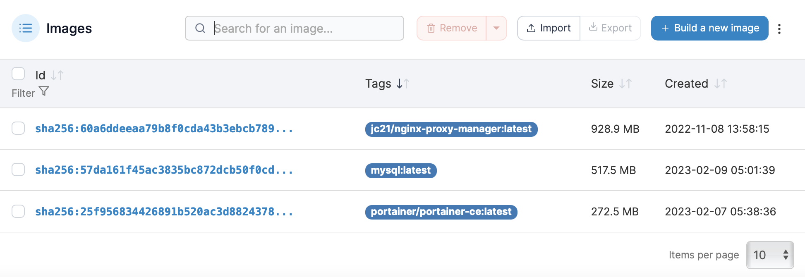Click the Export button
805x277 pixels.
(x=611, y=28)
